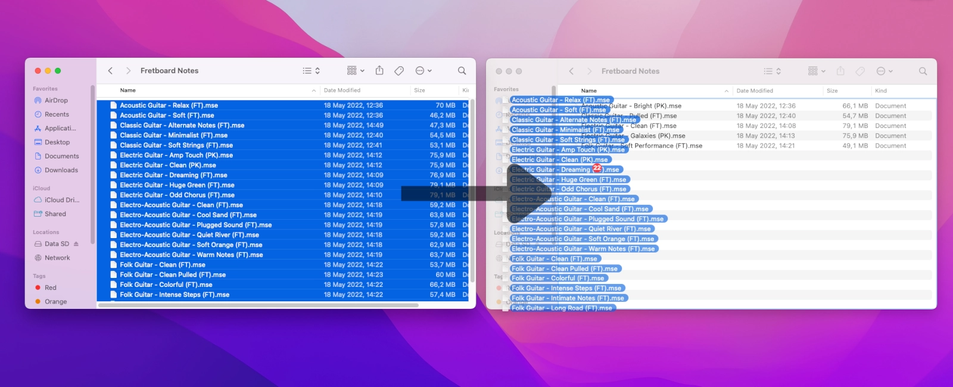Click the Search magnifier in right Finder window
This screenshot has width=953, height=387.
(x=923, y=71)
